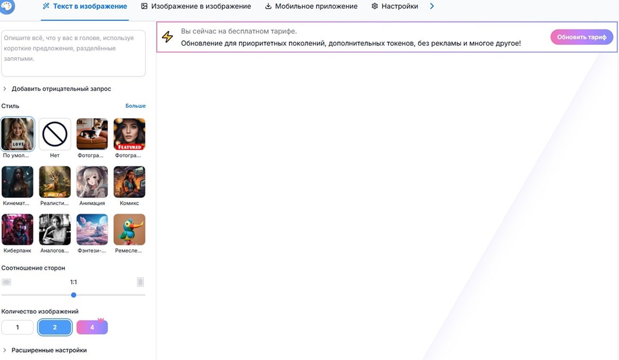The image size is (619, 360).
Task: Select the Фэнтези style with clouds
Action: pyautogui.click(x=92, y=230)
